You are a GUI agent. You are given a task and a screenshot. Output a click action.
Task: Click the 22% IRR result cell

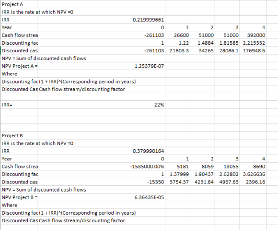pos(102,105)
